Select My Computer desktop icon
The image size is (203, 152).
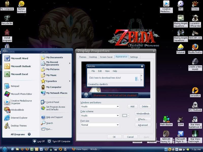(x=7, y=5)
